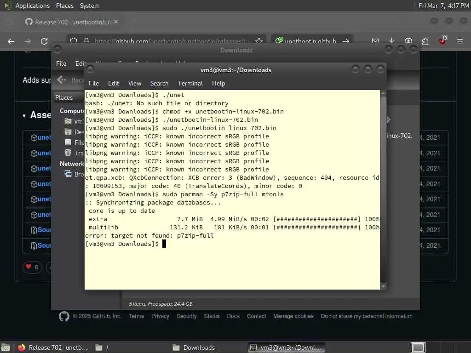Go forward in Firefox browser

click(x=28, y=41)
